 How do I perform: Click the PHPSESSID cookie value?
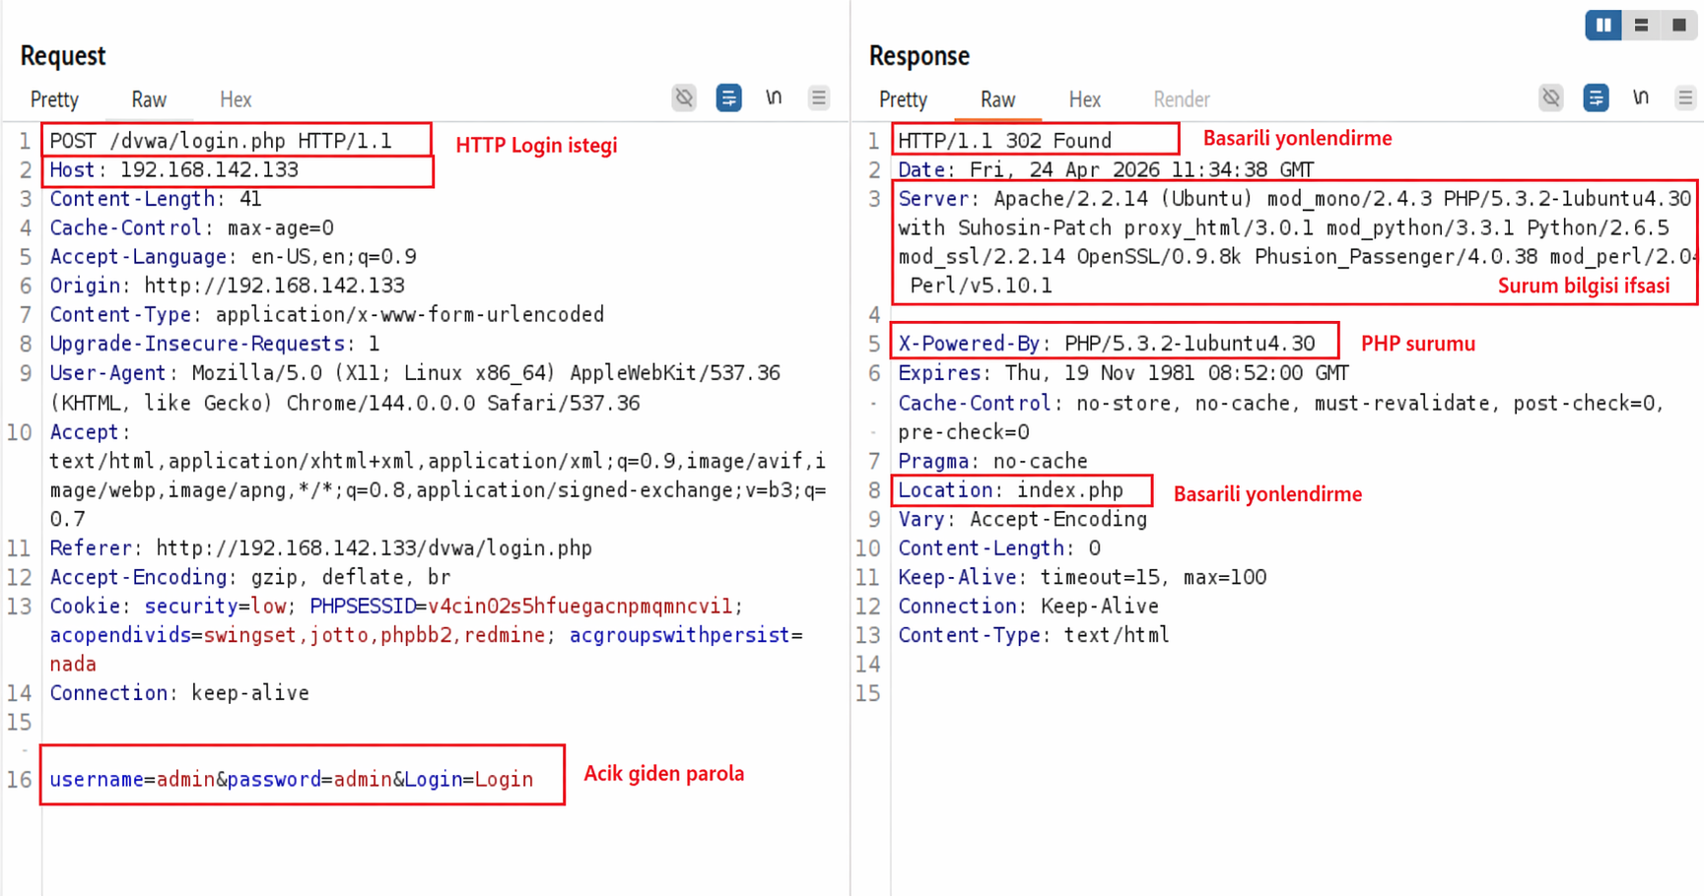pos(579,607)
